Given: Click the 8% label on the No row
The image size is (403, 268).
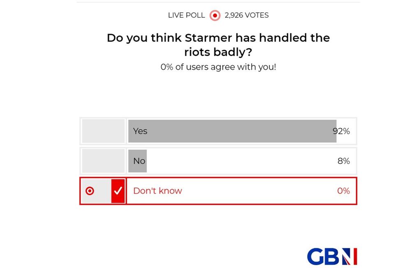Looking at the screenshot, I should [x=343, y=161].
